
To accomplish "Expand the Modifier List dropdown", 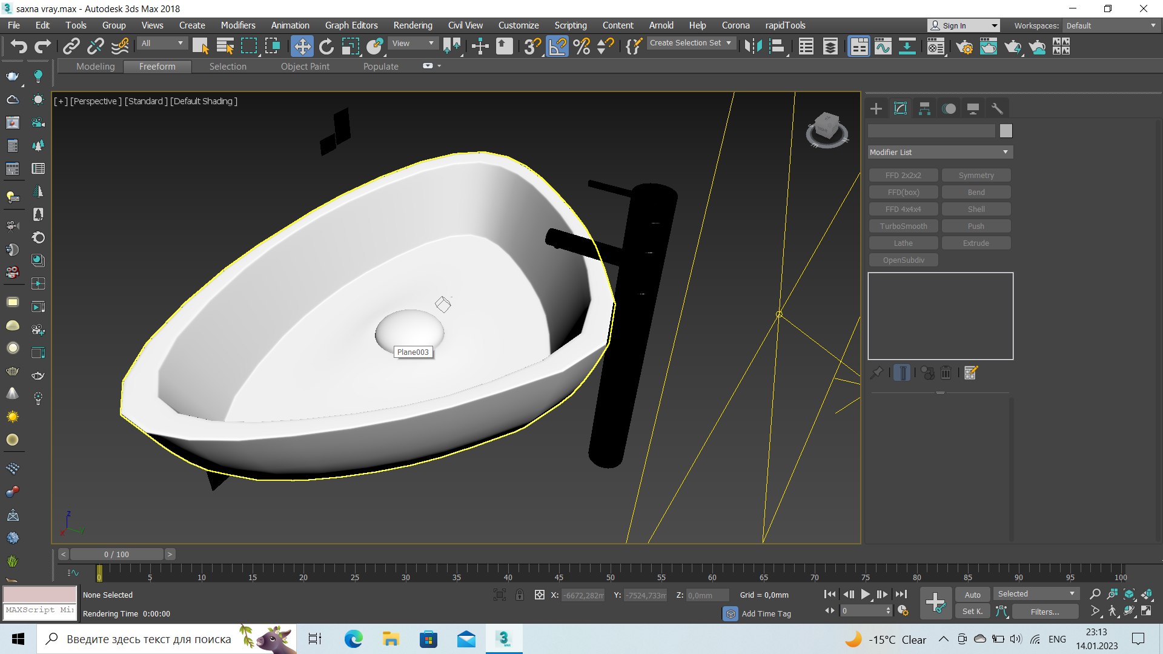I will click(940, 152).
